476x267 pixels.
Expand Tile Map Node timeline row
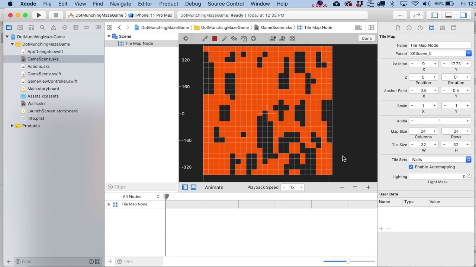tap(109, 204)
